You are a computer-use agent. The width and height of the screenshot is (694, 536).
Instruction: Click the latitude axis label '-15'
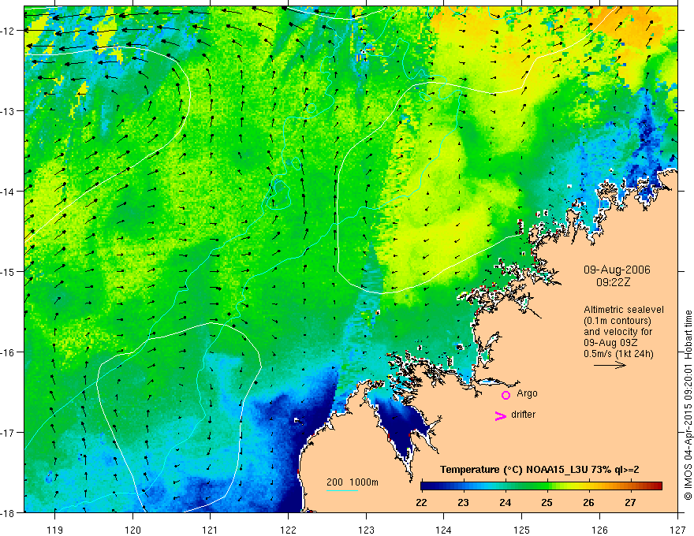pos(9,271)
